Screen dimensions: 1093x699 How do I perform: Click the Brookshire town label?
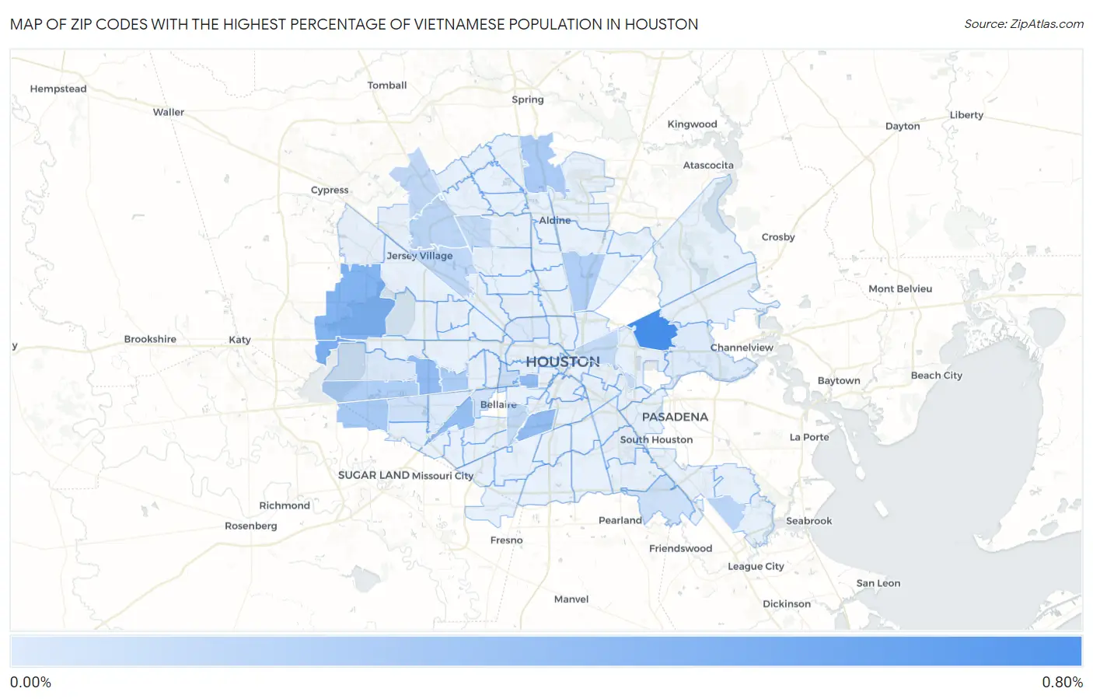pyautogui.click(x=150, y=339)
